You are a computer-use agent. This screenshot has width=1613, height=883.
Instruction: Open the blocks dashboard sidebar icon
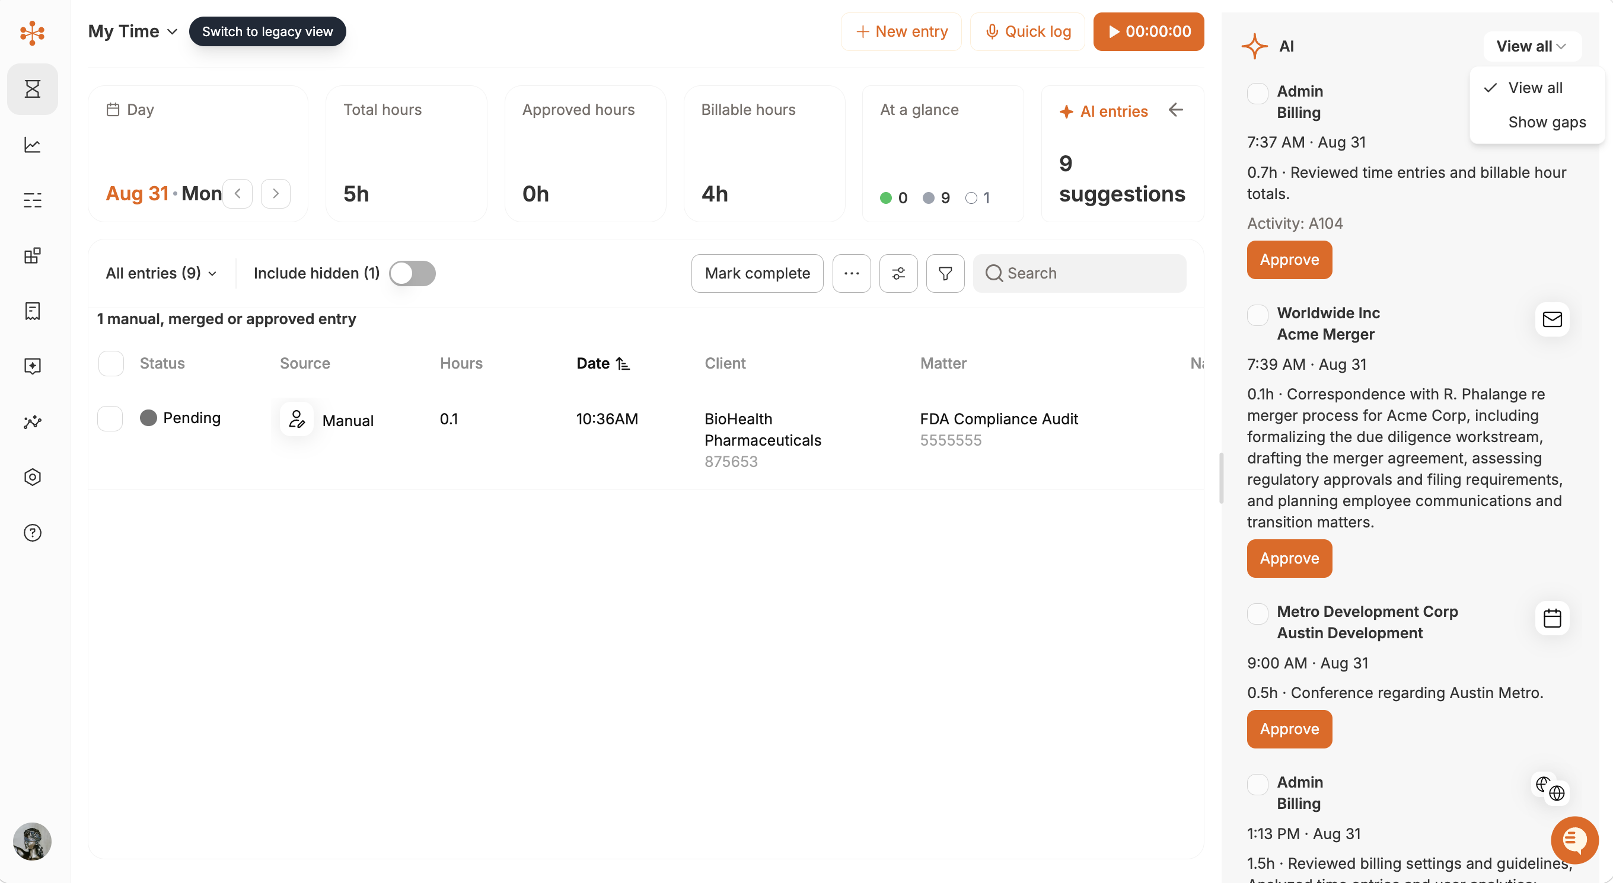click(33, 255)
